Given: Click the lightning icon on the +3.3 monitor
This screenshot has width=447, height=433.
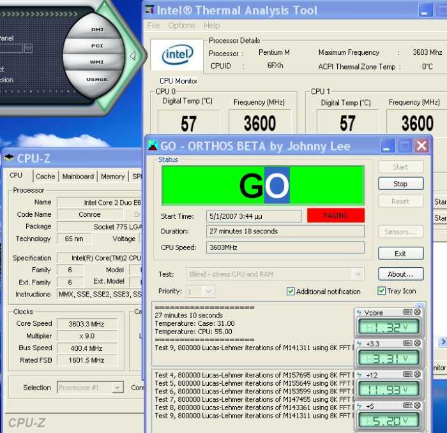Looking at the screenshot, I should pyautogui.click(x=359, y=344).
